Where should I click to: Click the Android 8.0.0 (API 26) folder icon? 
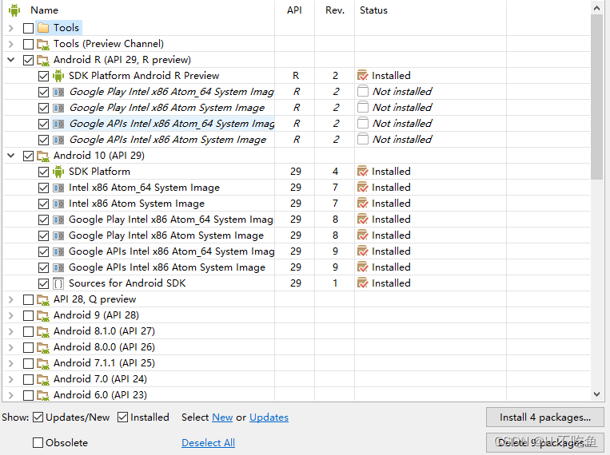coord(43,347)
